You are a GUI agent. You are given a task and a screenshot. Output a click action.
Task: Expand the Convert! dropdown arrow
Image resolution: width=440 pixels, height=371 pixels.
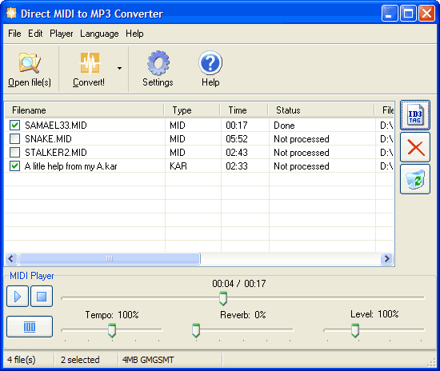119,68
